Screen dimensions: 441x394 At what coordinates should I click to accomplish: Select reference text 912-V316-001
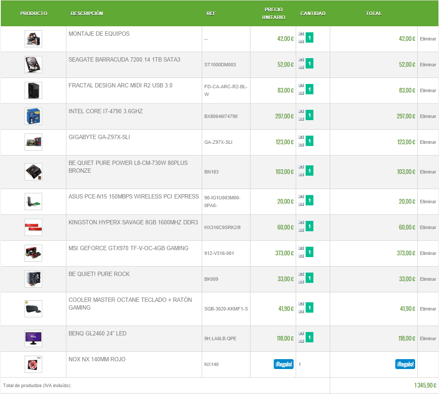[x=219, y=253]
